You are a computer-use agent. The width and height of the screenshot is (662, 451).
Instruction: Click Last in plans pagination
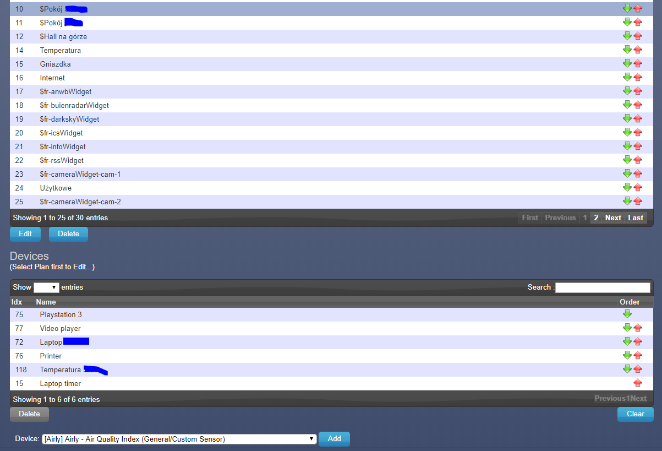click(636, 218)
